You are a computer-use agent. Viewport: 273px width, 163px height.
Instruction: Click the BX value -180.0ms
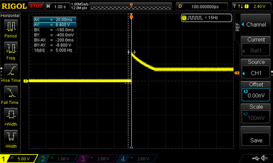[64, 30]
